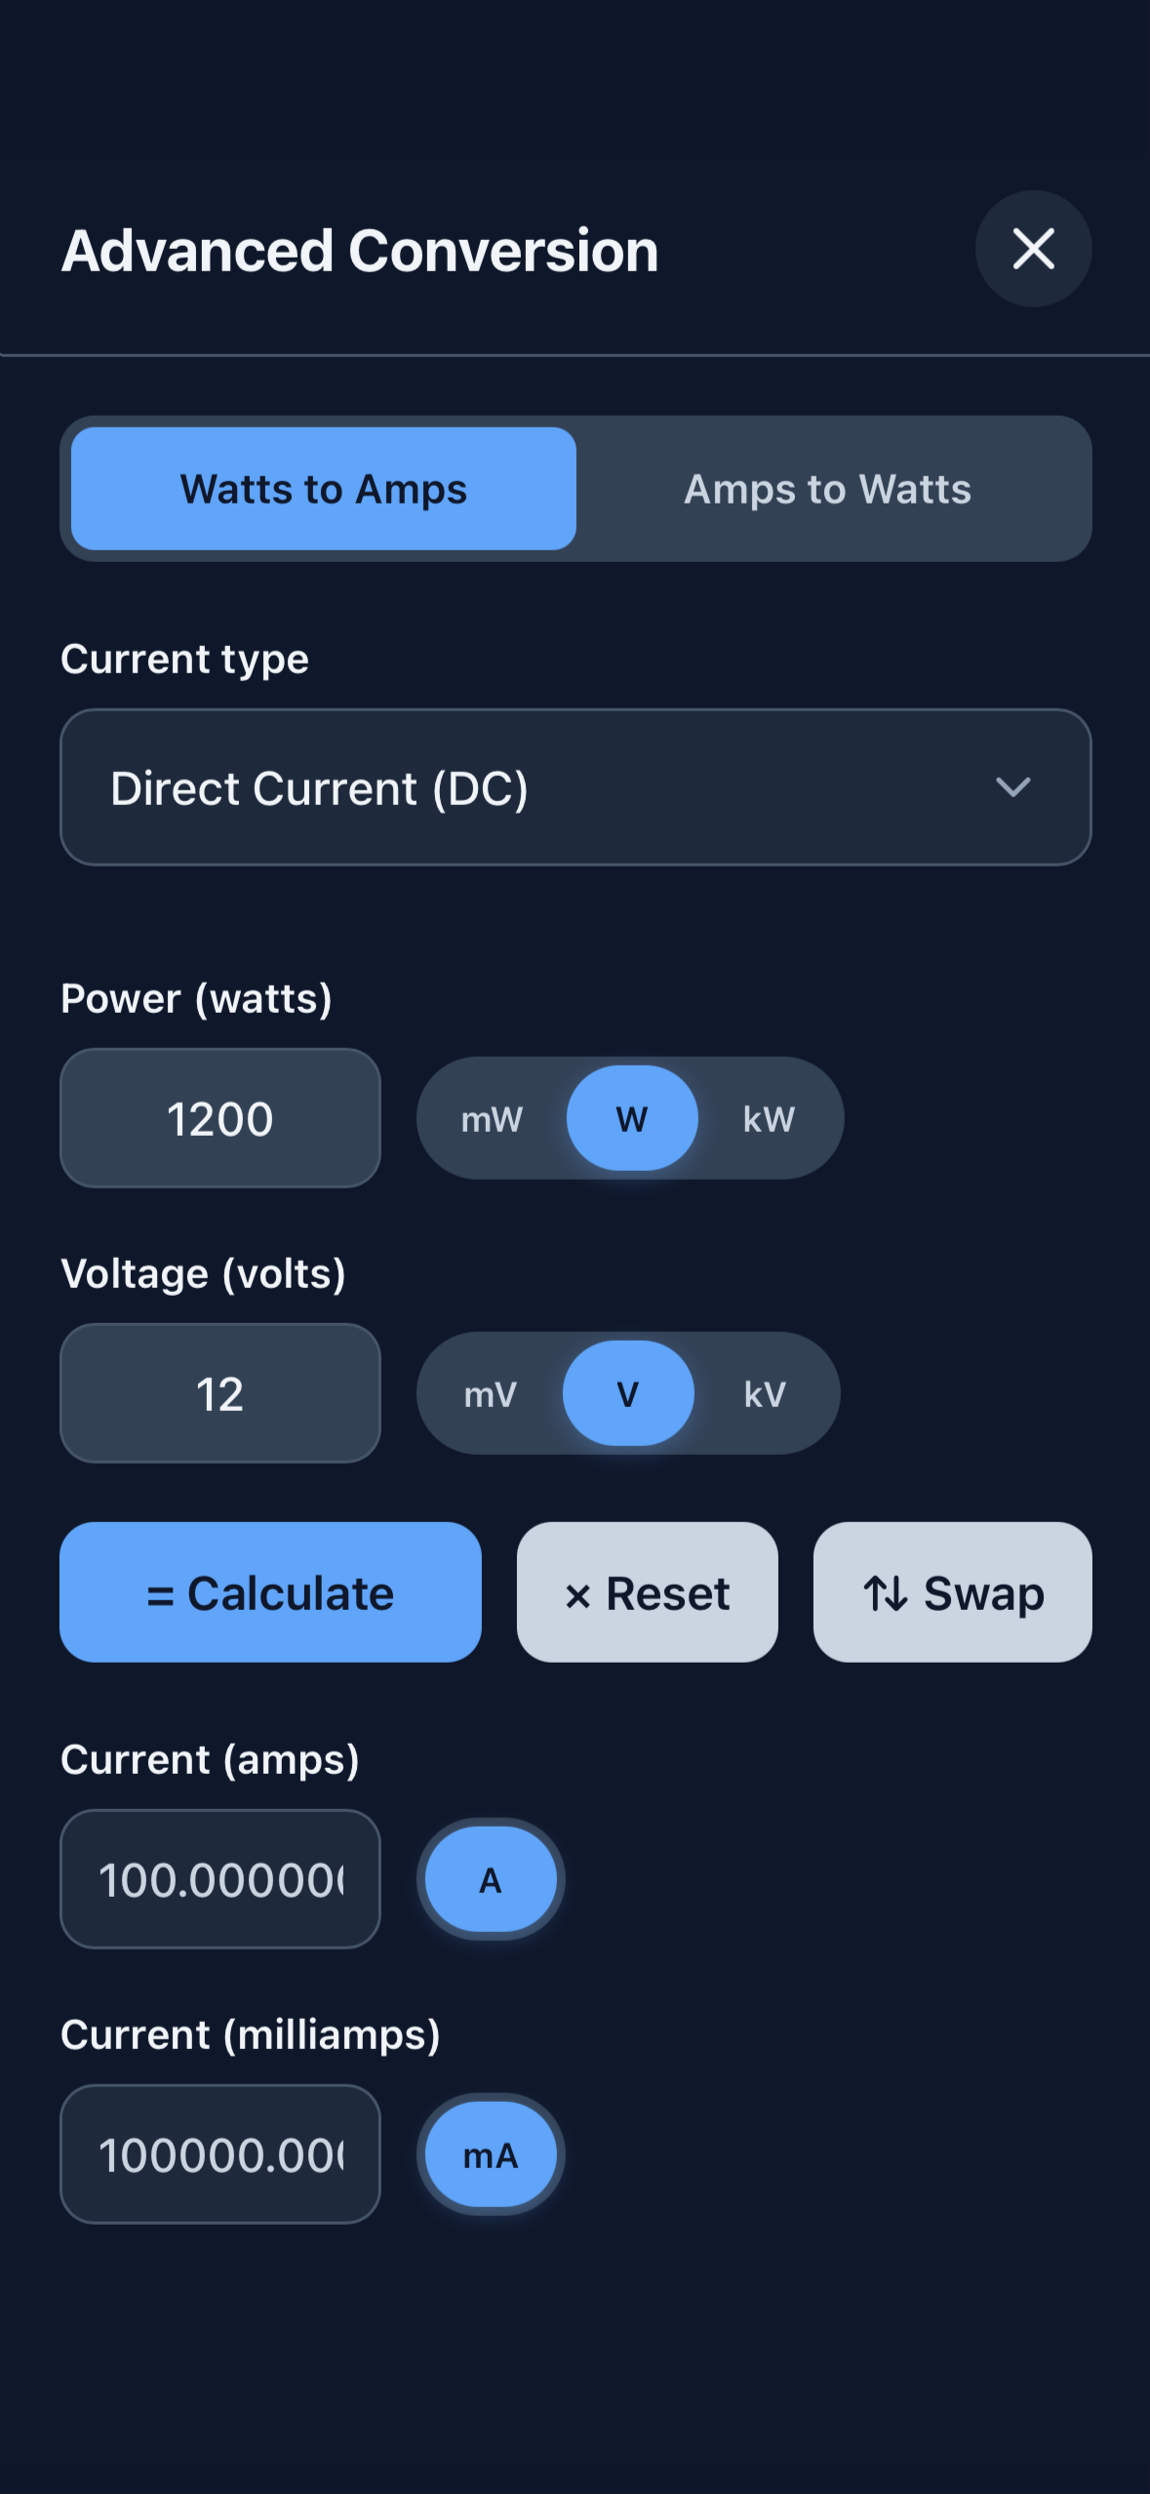Screen dimensions: 1150x2494
Task: Select mW as the power unit
Action: coord(491,1119)
